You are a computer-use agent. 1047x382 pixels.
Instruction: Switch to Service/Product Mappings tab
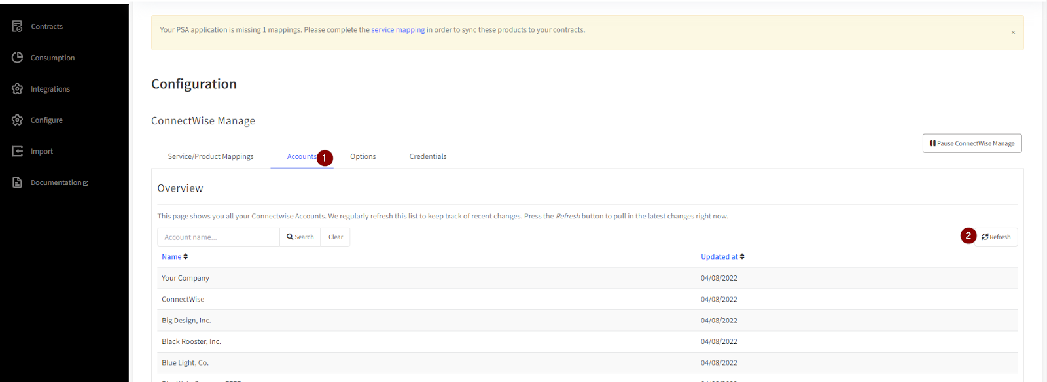click(211, 156)
